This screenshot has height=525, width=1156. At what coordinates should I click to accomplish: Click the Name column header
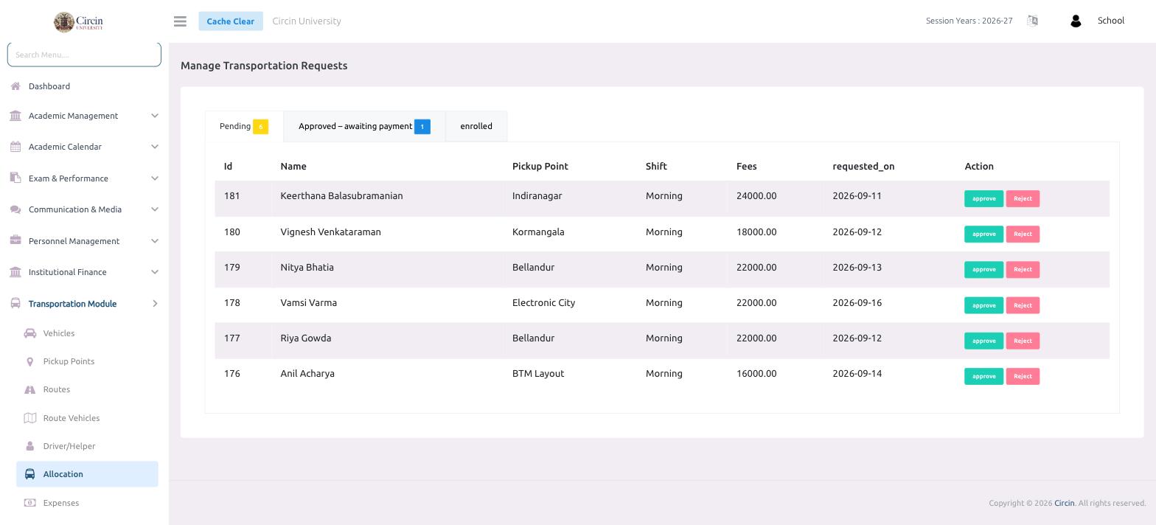point(293,166)
